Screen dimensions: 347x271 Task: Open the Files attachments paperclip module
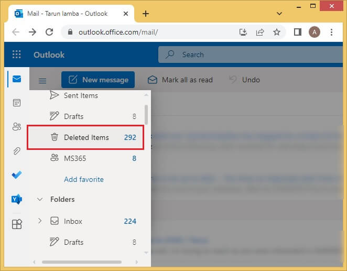17,151
